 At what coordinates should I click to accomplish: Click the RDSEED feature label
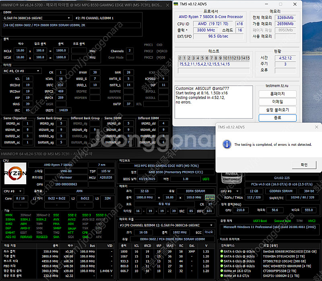pos(42,237)
